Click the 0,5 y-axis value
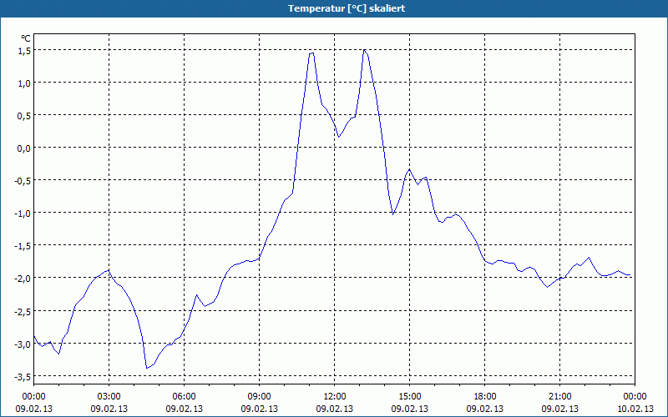This screenshot has width=668, height=417. point(25,116)
